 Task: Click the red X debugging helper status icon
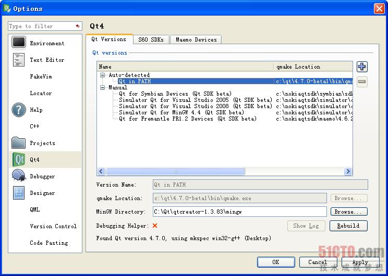pyautogui.click(x=155, y=226)
